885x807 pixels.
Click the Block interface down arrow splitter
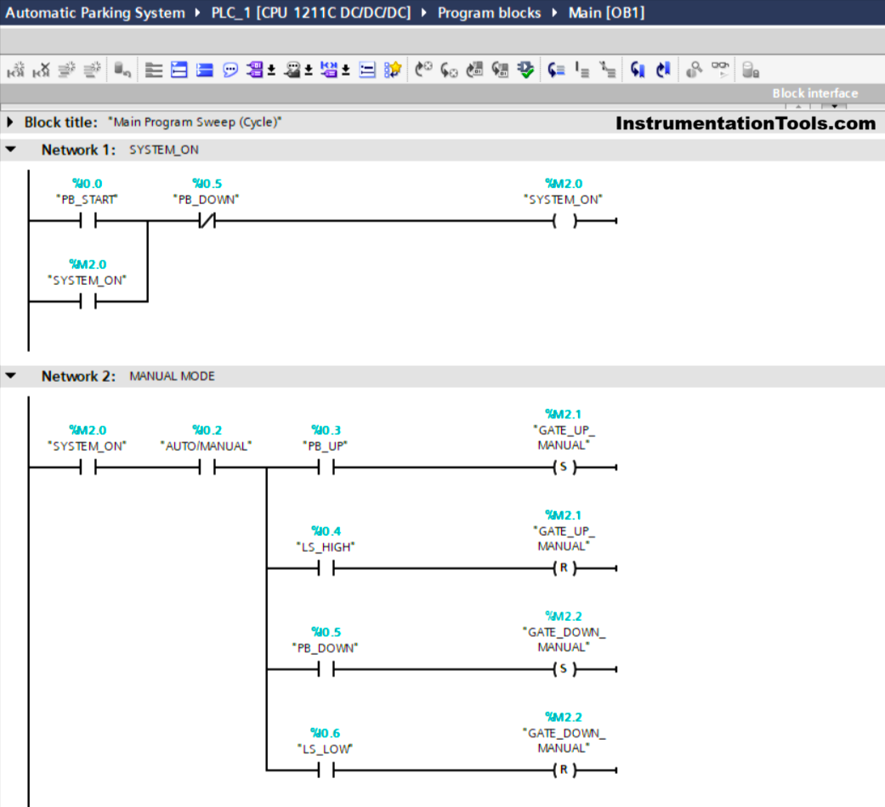(834, 106)
